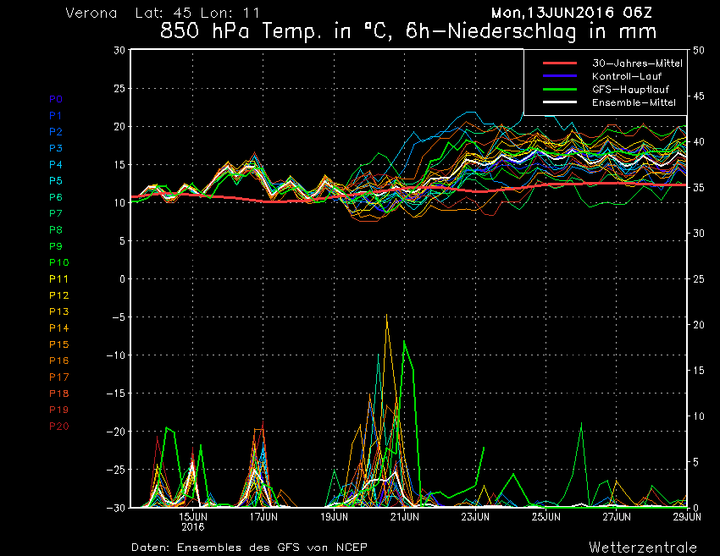Click the "Wetterzentrale" source label
720x556 pixels.
point(643,548)
